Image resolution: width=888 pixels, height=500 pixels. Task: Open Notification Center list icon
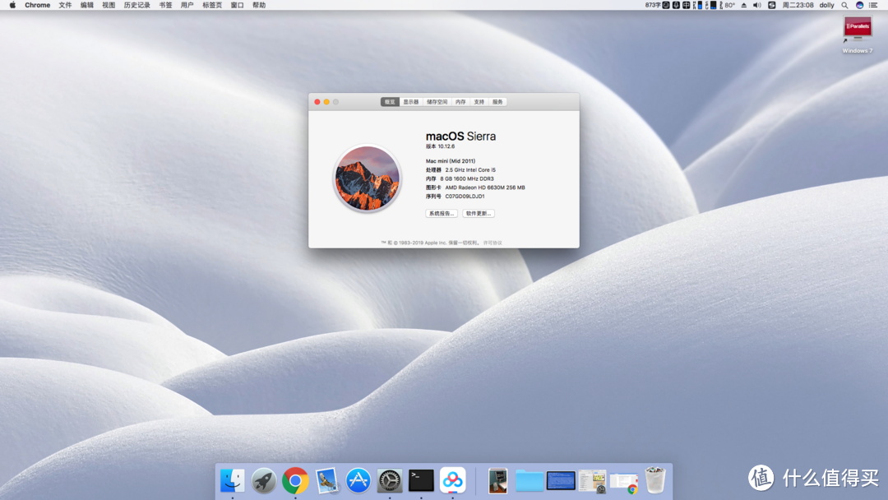(873, 5)
